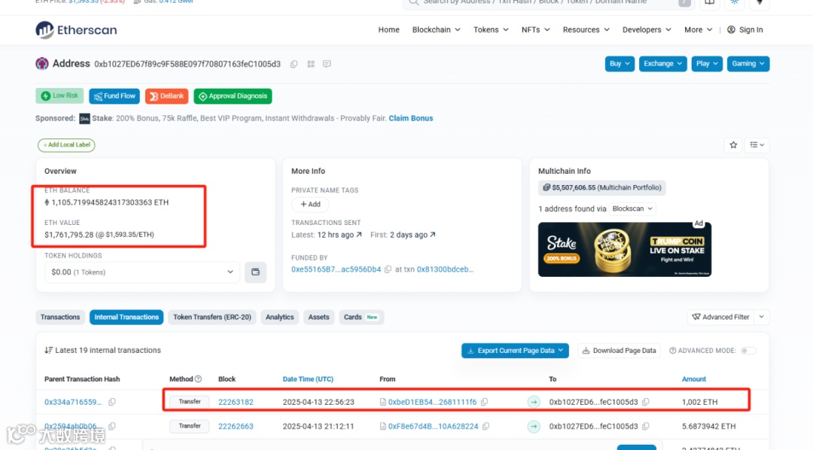
Task: Open Multichain Portfolio $5,507,606.55 badge
Action: tap(602, 187)
